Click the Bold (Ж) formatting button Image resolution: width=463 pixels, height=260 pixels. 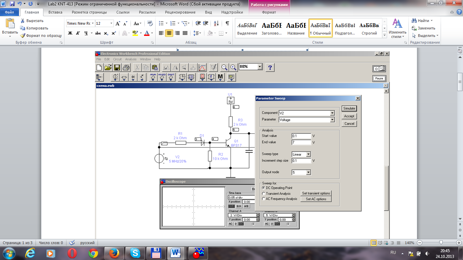click(x=70, y=33)
